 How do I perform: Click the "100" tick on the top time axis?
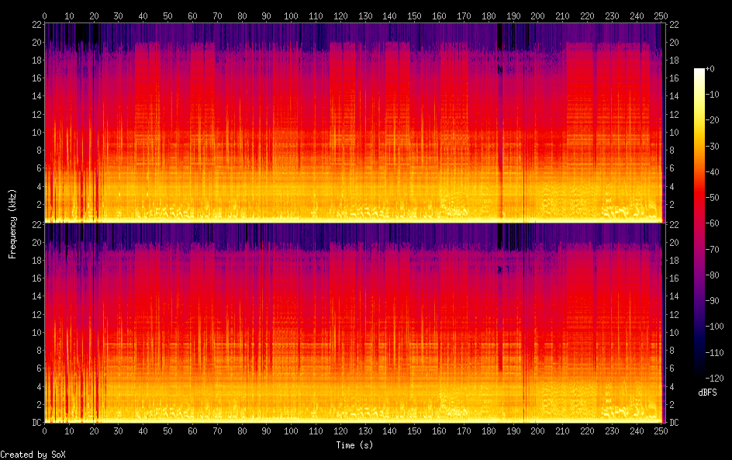tap(291, 16)
